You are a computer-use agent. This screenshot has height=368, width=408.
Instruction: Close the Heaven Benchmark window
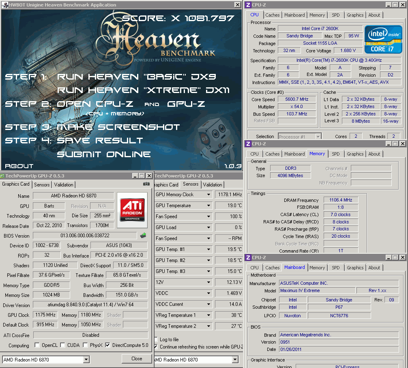(x=238, y=5)
